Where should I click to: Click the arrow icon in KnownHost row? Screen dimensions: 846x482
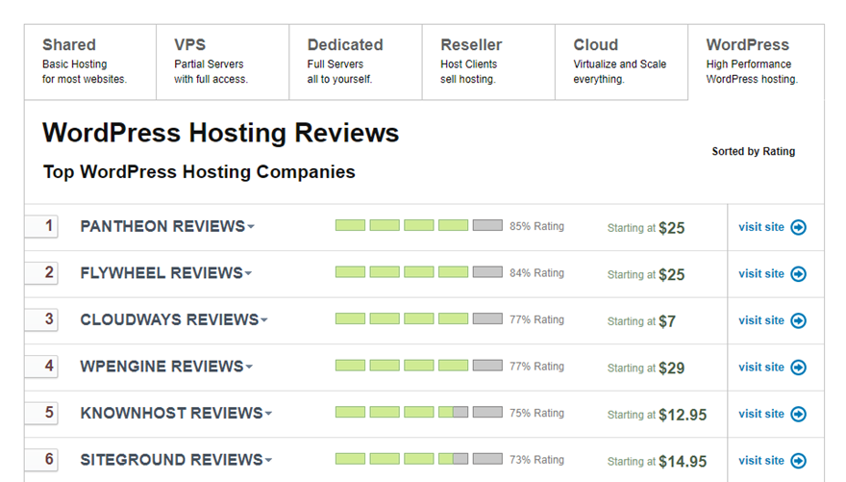coord(799,414)
